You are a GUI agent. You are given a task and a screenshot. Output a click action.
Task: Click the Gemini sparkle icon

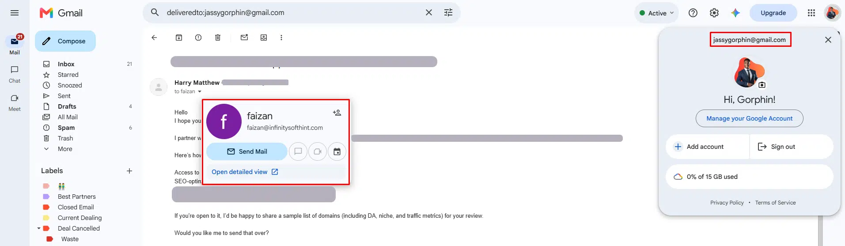tap(735, 13)
